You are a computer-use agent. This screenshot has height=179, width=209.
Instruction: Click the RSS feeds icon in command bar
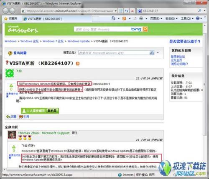click(124, 18)
